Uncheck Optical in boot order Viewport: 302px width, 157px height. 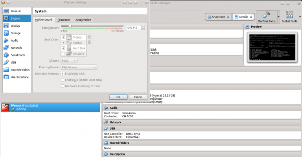pyautogui.click(x=63, y=43)
